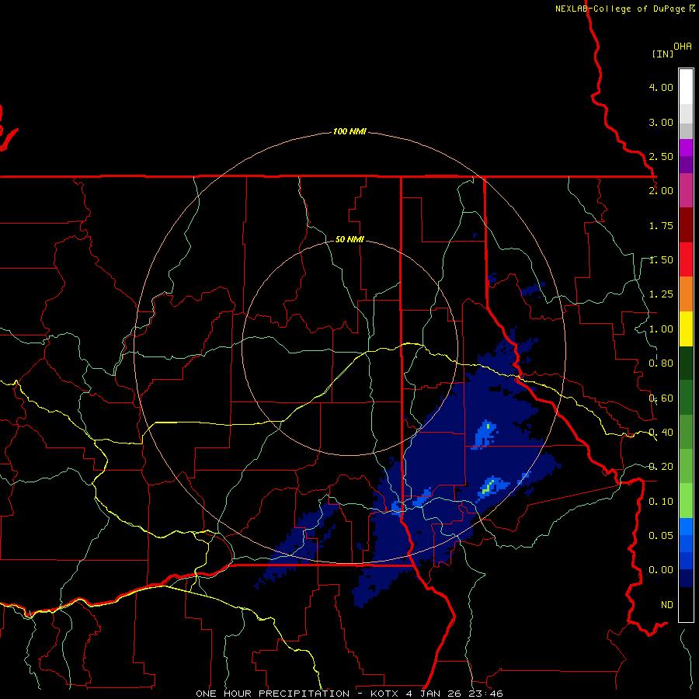Click the 0.80 legend value
This screenshot has width=699, height=699.
tap(661, 363)
